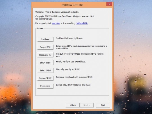
Task: Click 'Preserve baseband with a custom IPSW.' text
Action: tap(74, 77)
